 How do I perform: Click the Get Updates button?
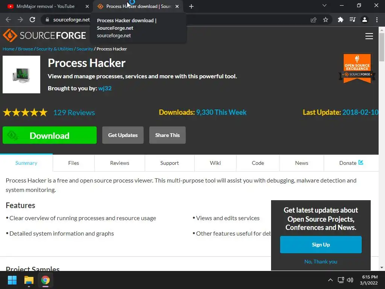pos(123,135)
